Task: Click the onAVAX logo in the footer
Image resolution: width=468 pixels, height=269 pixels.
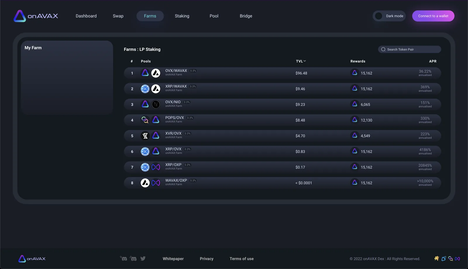Action: point(32,259)
